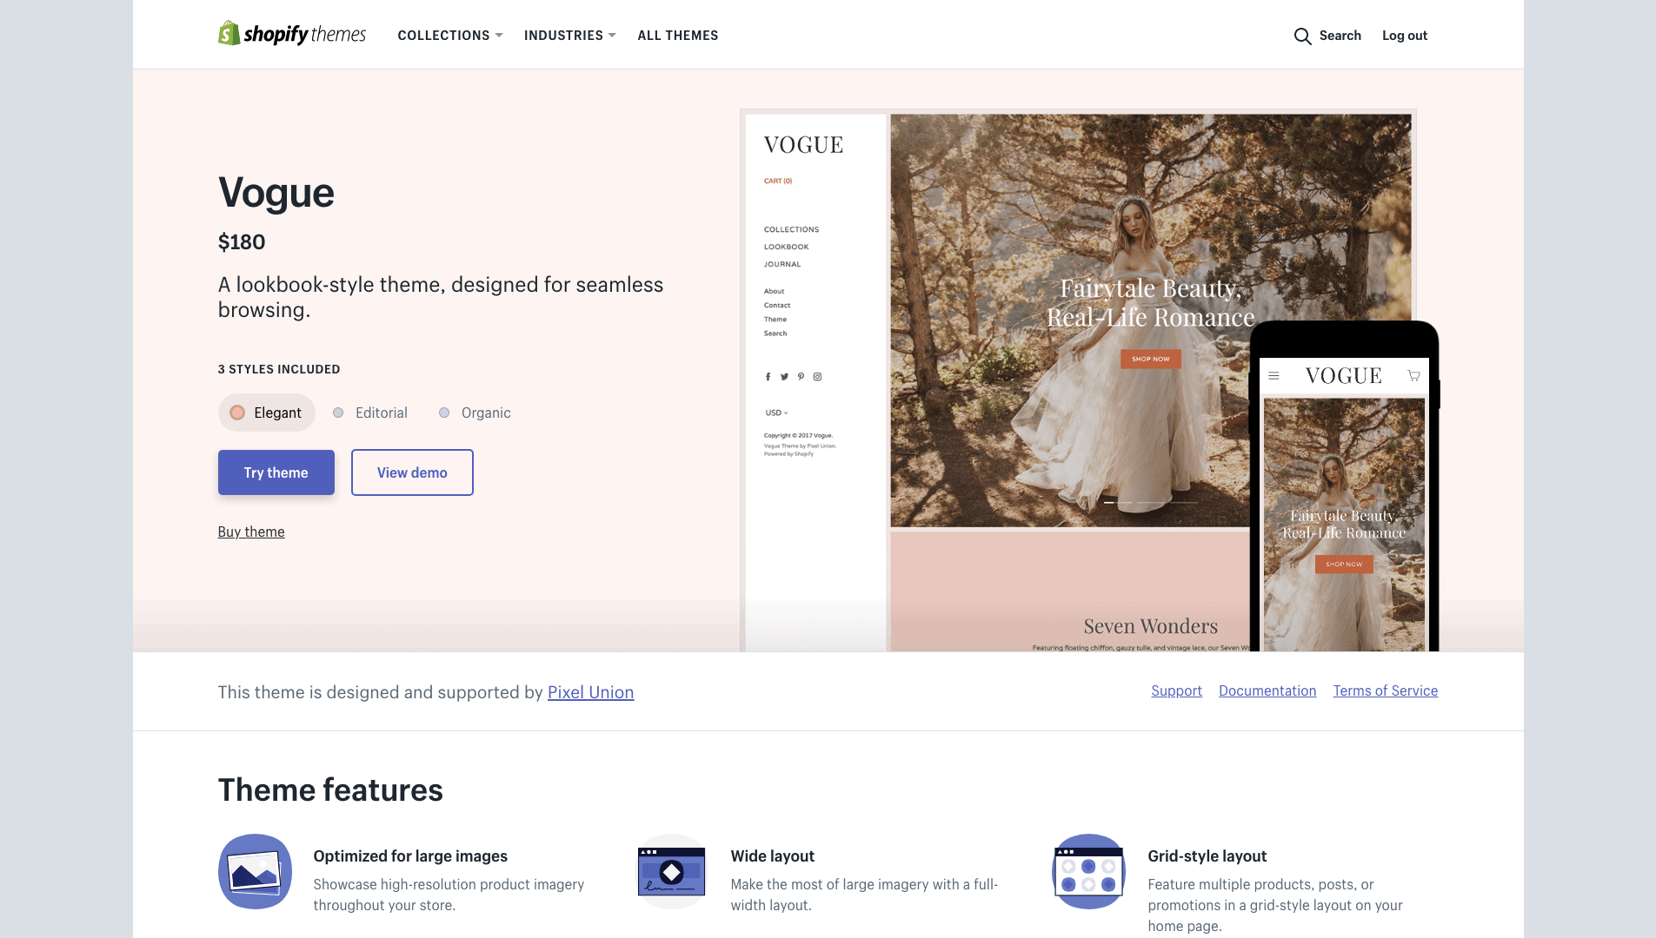Open the Support link
The width and height of the screenshot is (1656, 938).
pyautogui.click(x=1176, y=690)
